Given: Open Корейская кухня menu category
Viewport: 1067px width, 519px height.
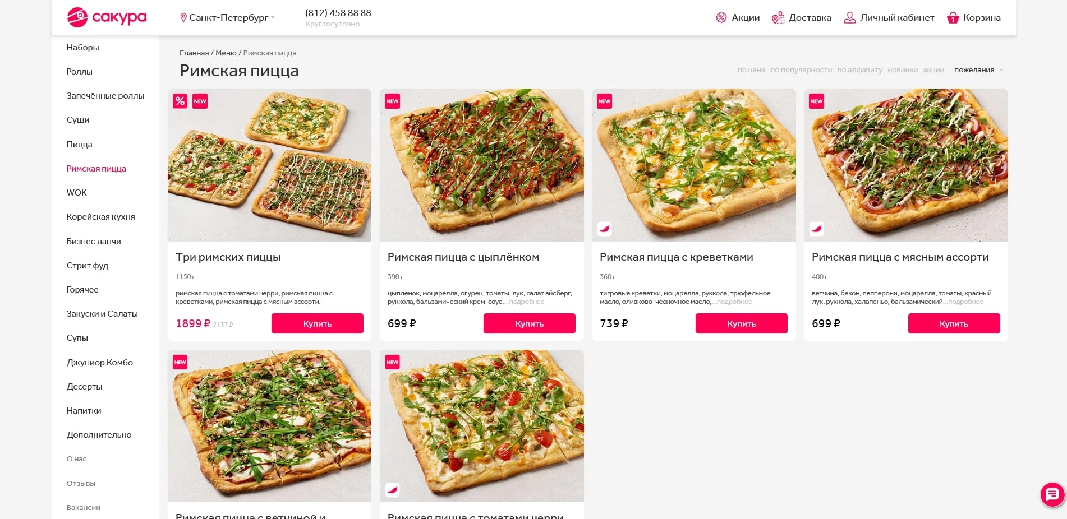Looking at the screenshot, I should (x=101, y=217).
